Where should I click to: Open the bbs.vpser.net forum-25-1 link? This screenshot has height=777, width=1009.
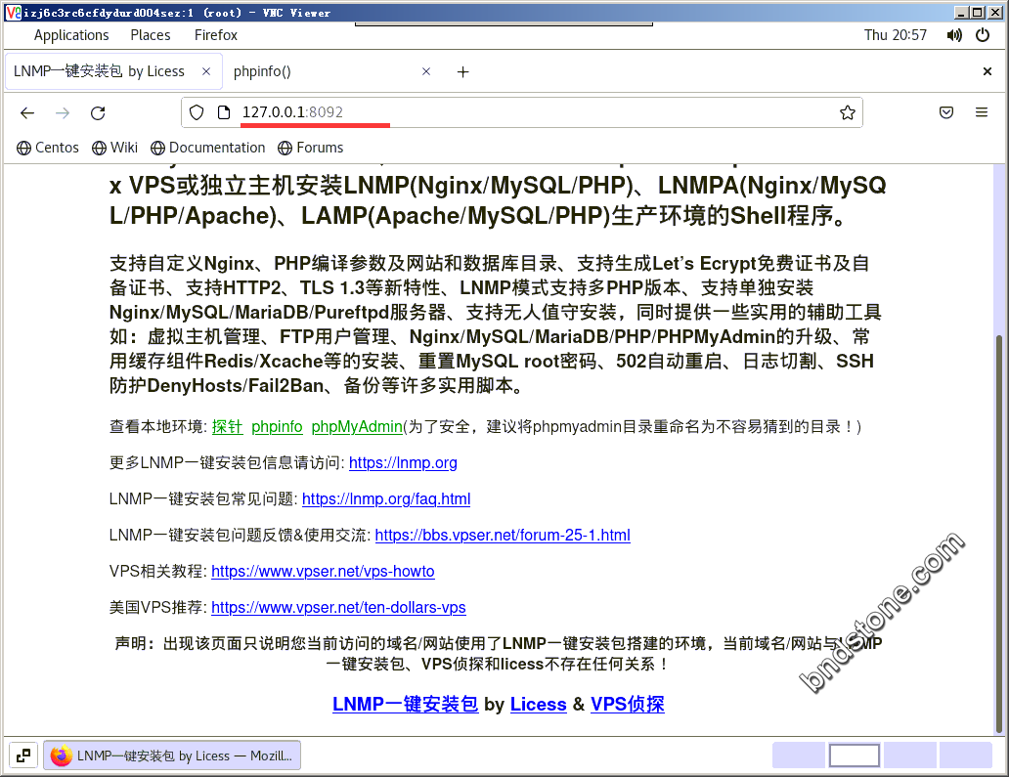coord(503,536)
